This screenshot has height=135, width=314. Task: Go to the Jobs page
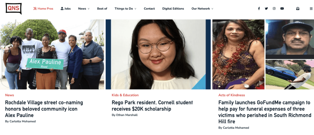tap(66, 9)
